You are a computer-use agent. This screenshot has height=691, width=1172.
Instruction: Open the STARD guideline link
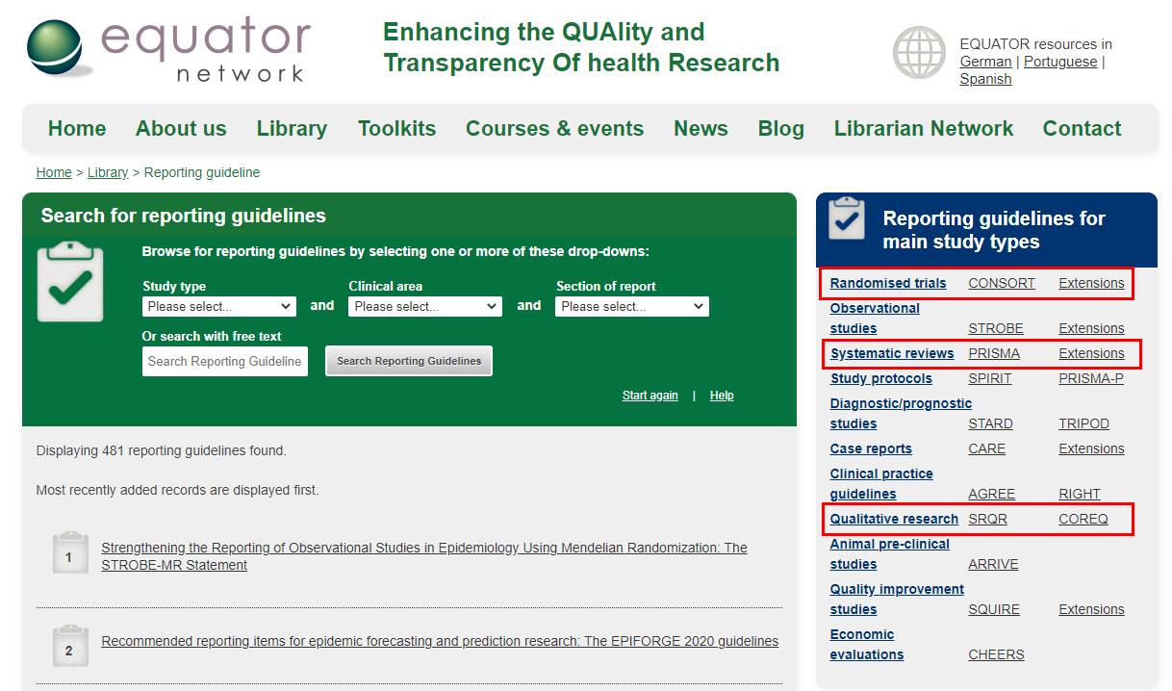(990, 423)
